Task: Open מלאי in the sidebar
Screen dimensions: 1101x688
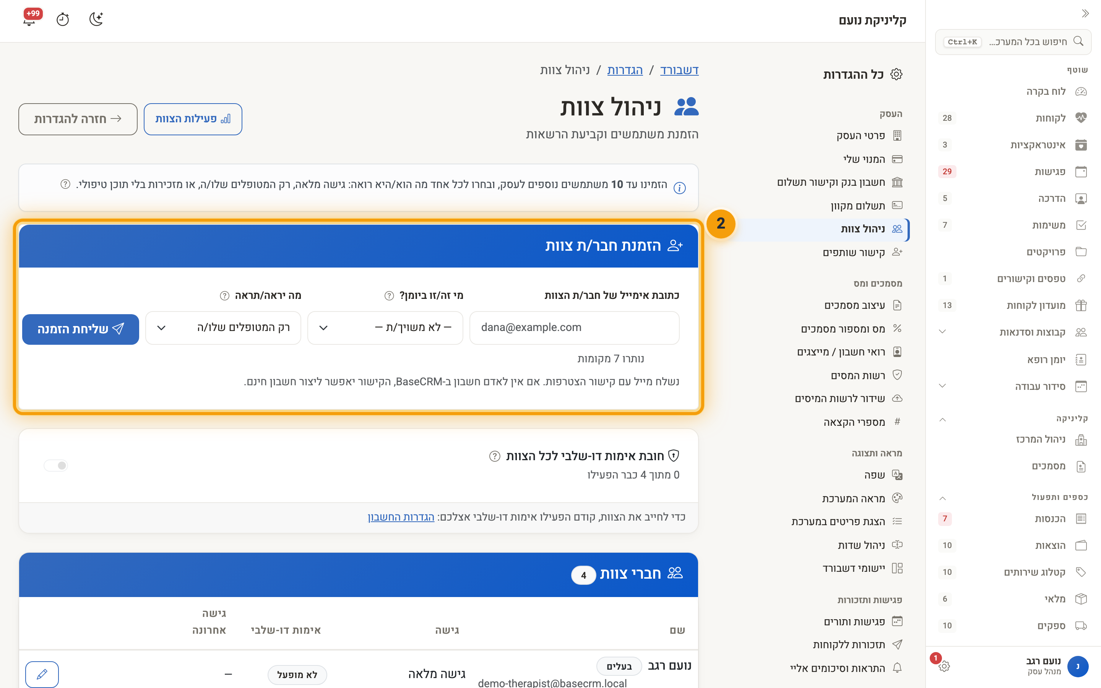Action: coord(1013,599)
